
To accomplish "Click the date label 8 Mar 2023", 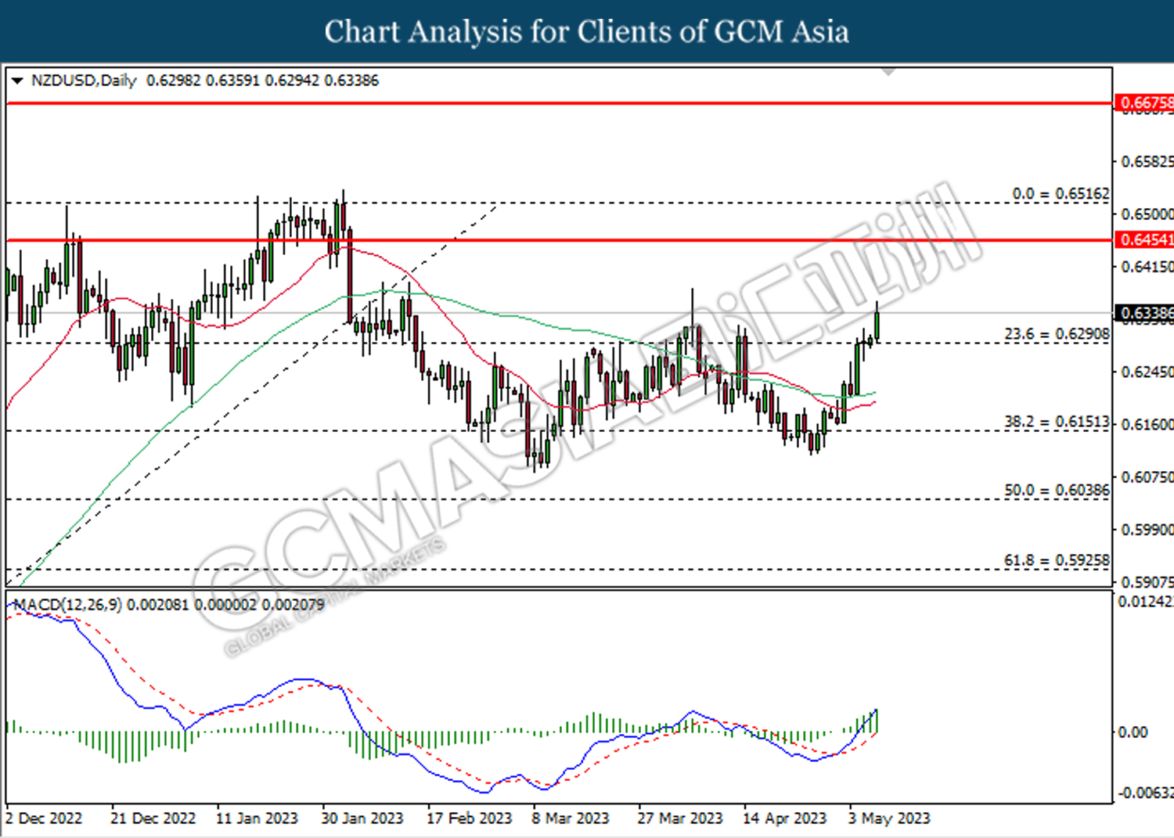I will pyautogui.click(x=570, y=818).
